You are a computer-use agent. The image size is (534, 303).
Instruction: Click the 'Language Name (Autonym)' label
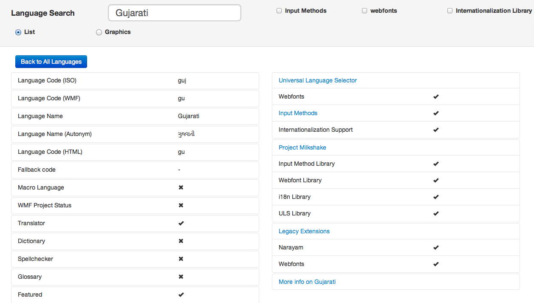pos(55,134)
